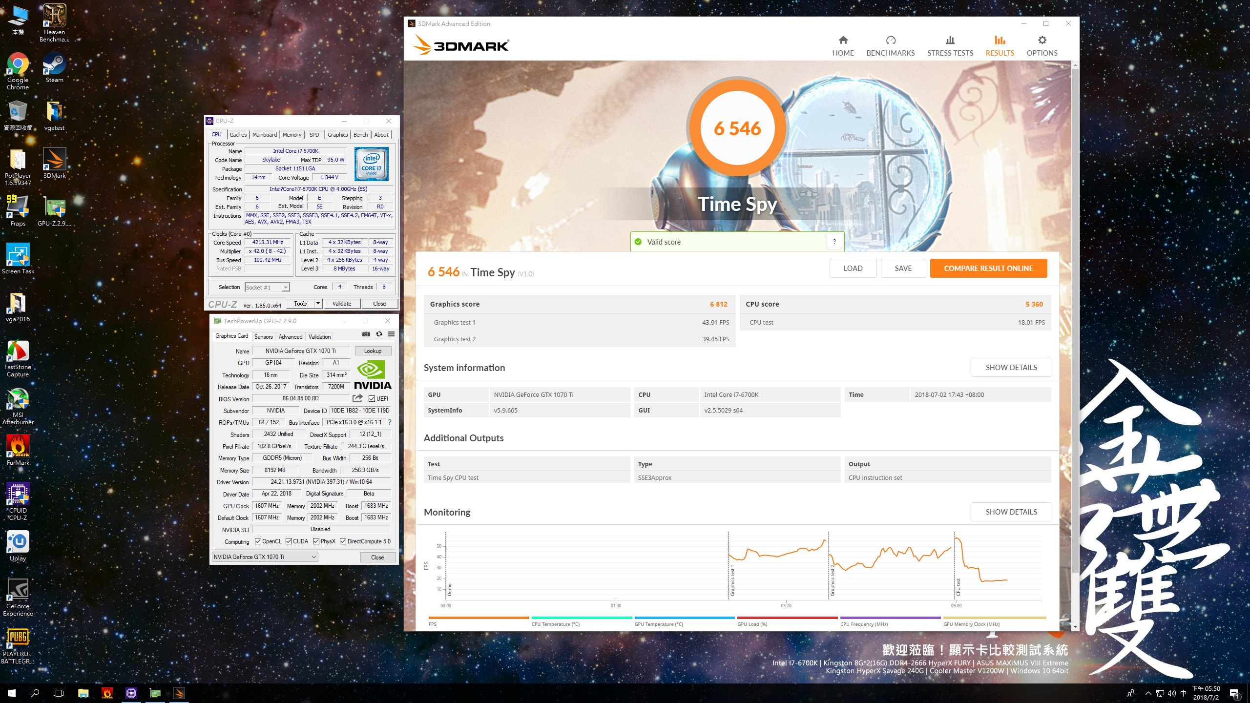1250x703 pixels.
Task: Switch to the CPU-Z Mainboard tab
Action: [265, 135]
